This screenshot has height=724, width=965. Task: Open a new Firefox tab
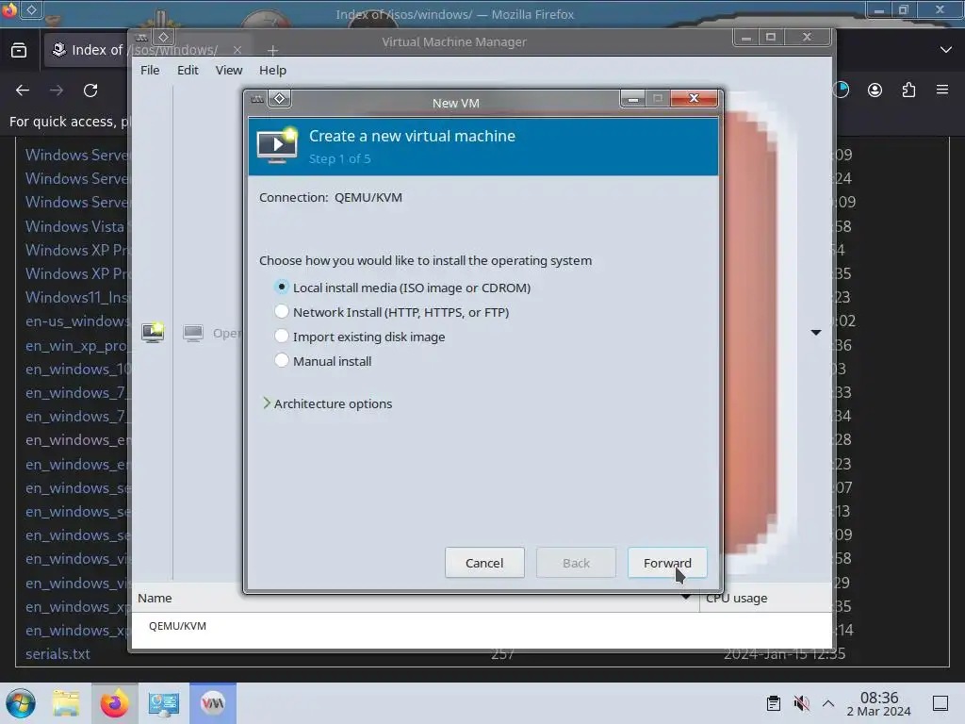[x=272, y=50]
